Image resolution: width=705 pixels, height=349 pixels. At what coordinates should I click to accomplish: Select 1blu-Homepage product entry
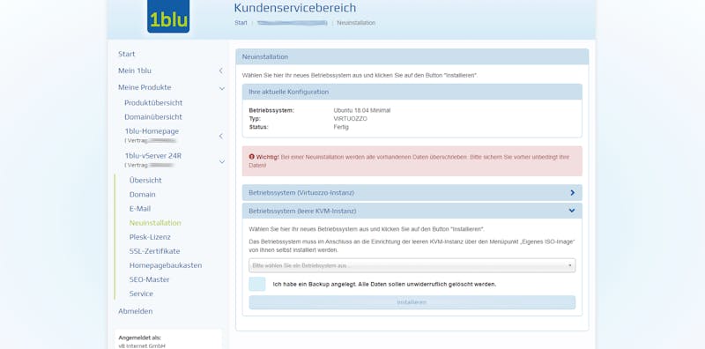(x=152, y=131)
